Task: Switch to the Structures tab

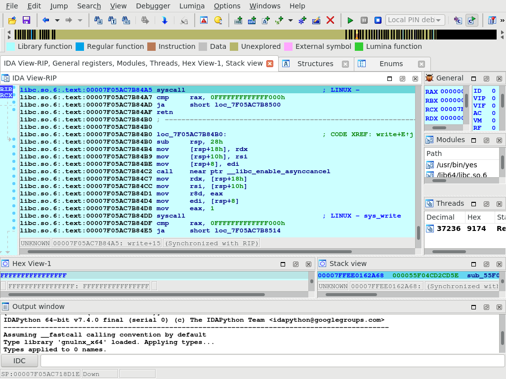Action: [315, 64]
